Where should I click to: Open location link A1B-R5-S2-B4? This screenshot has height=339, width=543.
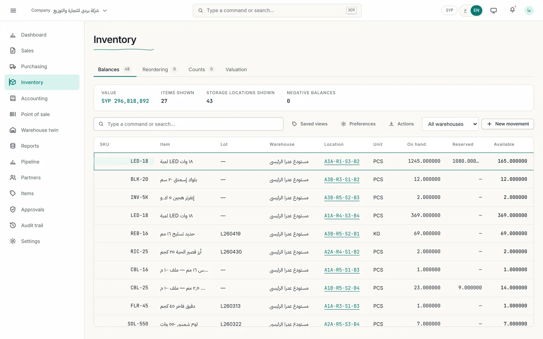342,288
